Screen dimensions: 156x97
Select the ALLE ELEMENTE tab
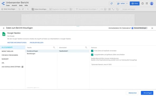(13, 47)
